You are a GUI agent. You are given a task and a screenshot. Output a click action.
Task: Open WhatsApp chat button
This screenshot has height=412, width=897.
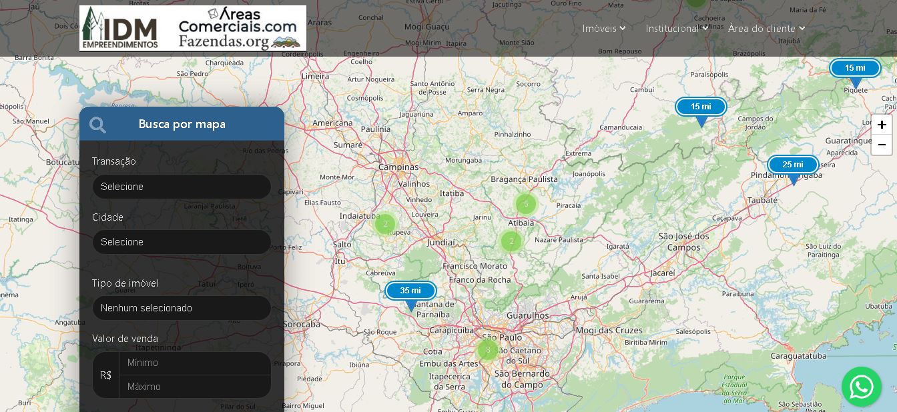coord(861,387)
